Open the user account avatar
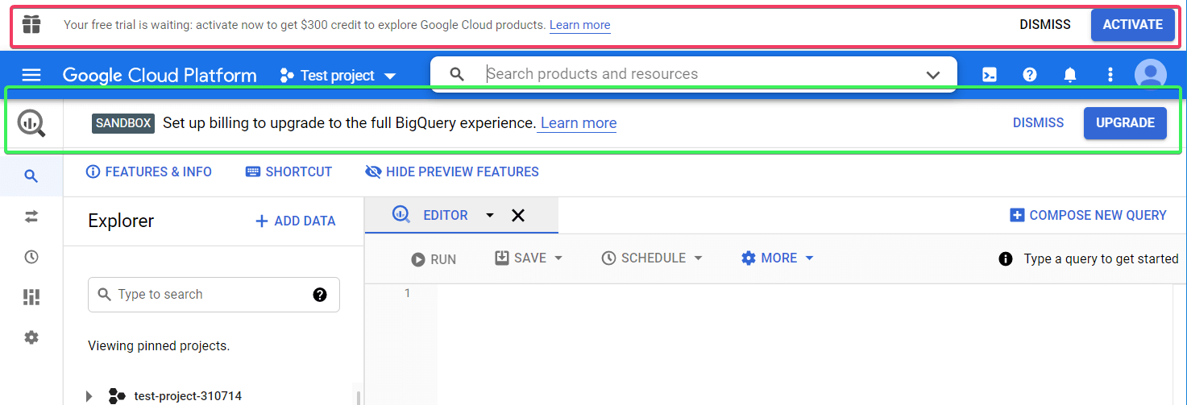1187x405 pixels. pyautogui.click(x=1151, y=75)
